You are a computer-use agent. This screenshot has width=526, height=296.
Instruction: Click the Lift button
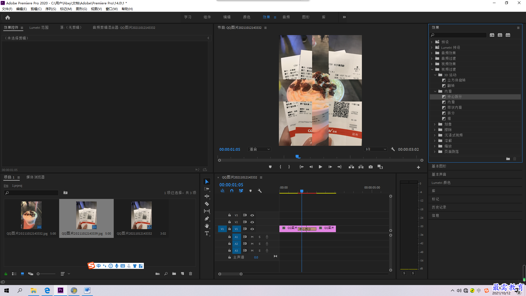[x=351, y=167]
